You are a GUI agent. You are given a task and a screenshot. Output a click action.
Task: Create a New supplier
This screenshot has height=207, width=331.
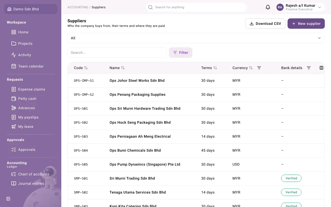click(x=306, y=24)
